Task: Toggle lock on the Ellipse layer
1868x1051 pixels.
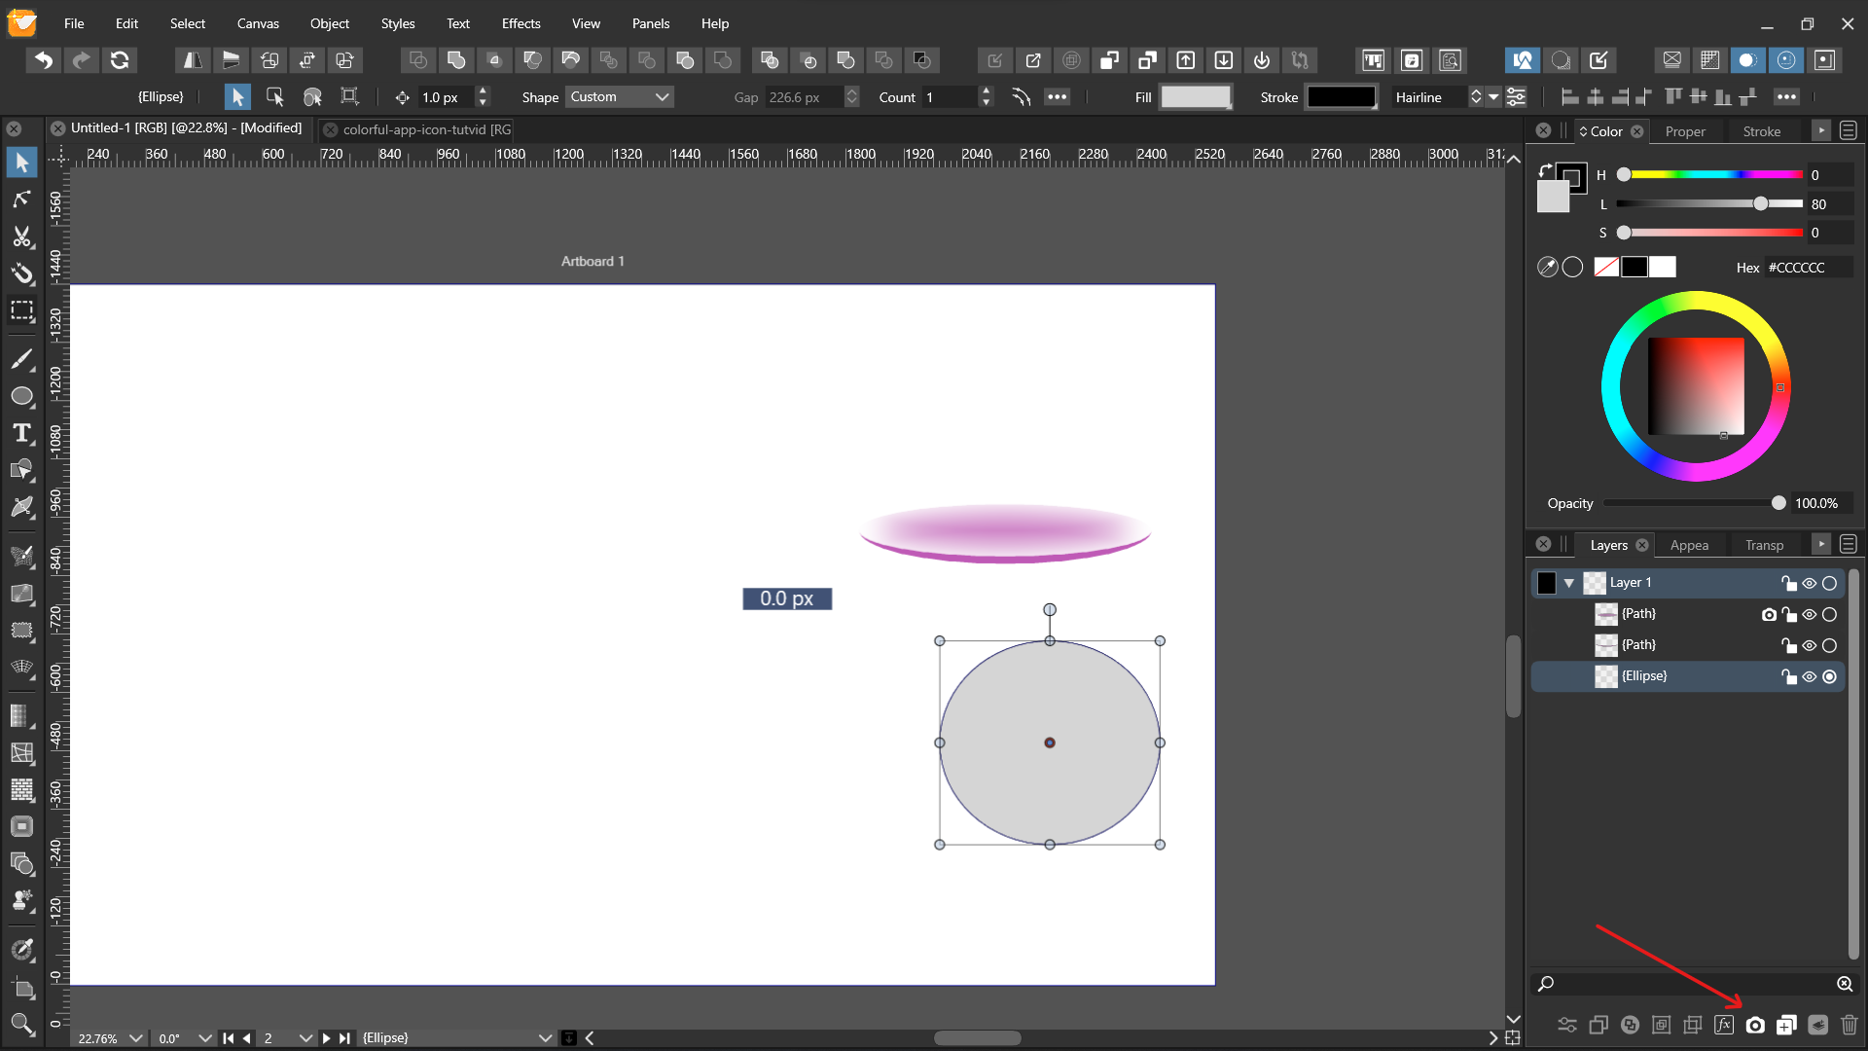Action: click(x=1788, y=676)
